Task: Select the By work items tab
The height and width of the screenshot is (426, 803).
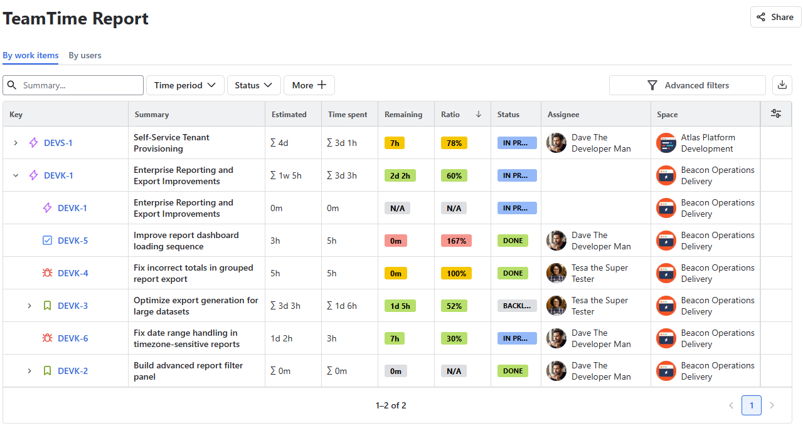Action: 31,55
